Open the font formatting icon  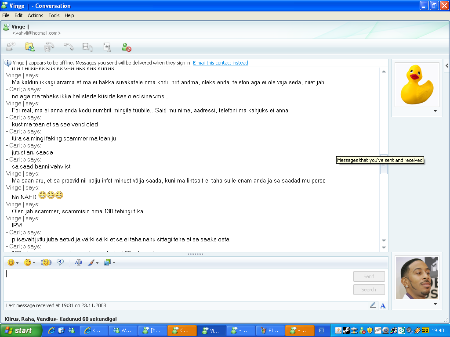[78, 262]
